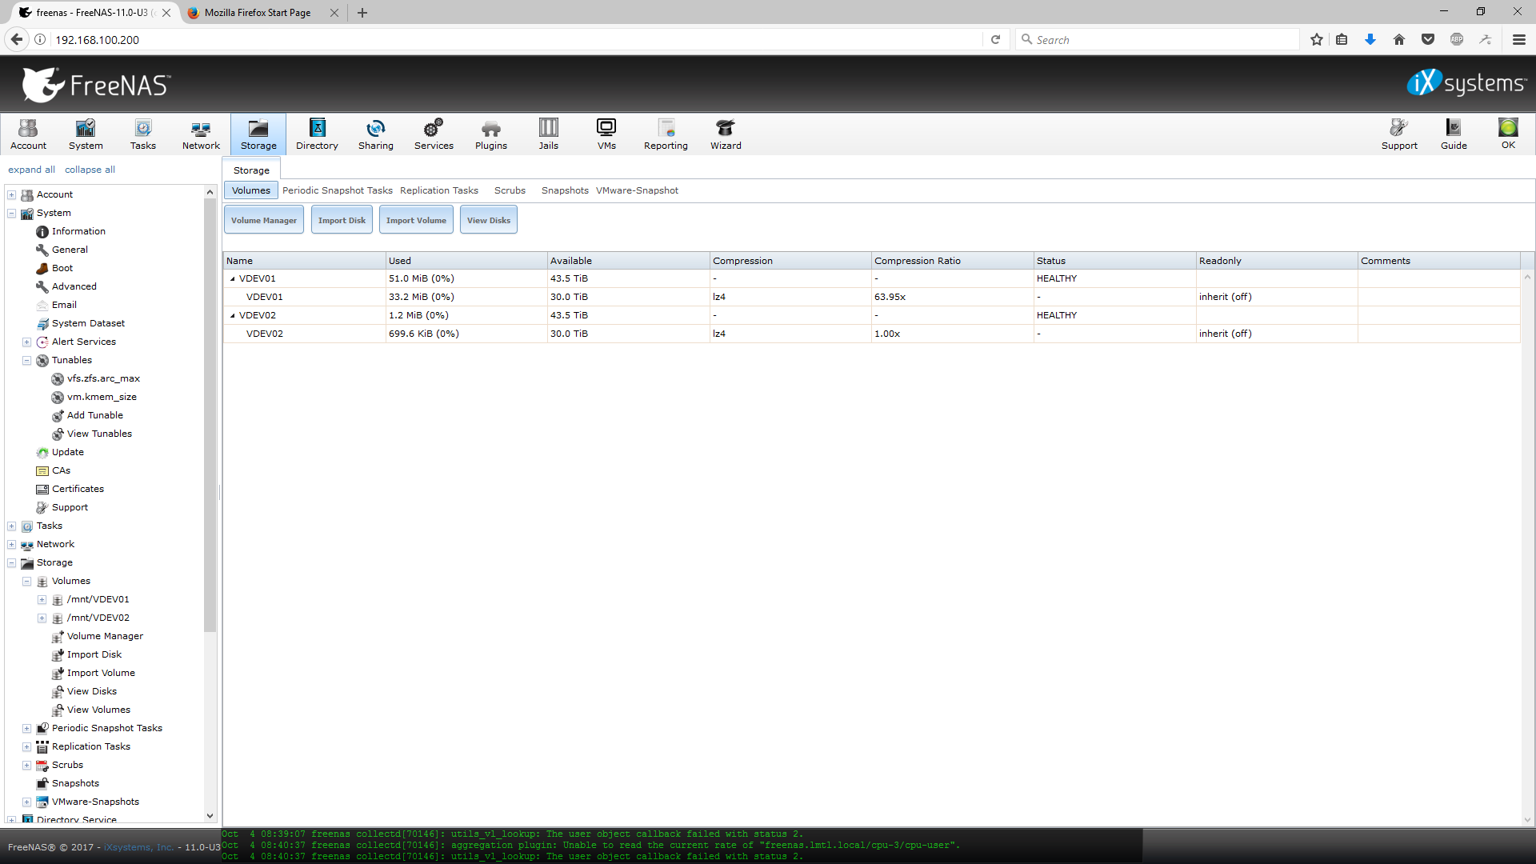
Task: Open the Account toolbar icon
Action: [29, 134]
